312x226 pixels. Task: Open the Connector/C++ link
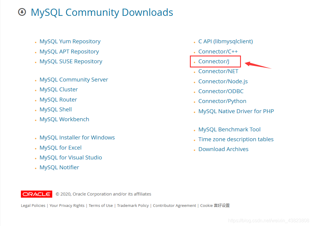218,52
